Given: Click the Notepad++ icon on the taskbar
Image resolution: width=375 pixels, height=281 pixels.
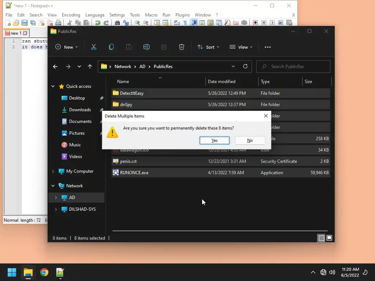Looking at the screenshot, I should (x=60, y=272).
